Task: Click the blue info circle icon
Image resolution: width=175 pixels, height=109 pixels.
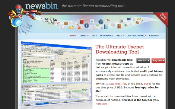Action: pyautogui.click(x=87, y=25)
